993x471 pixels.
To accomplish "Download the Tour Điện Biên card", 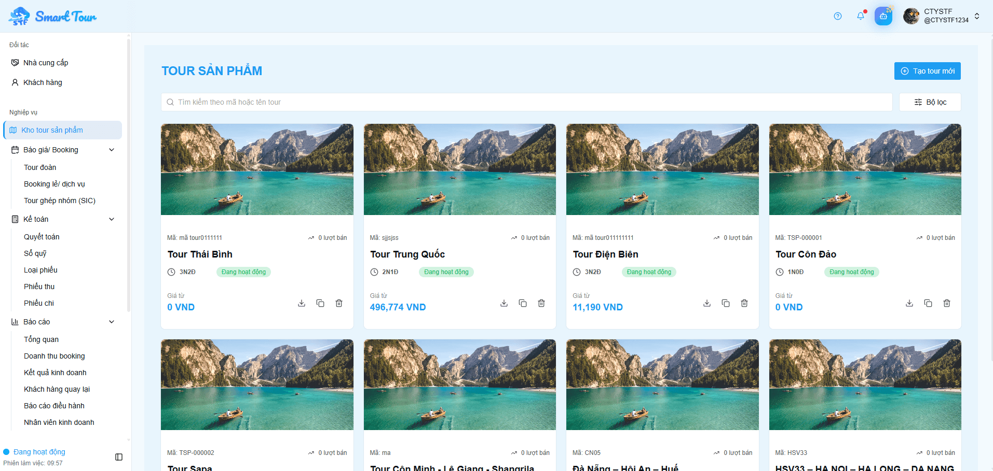I will pyautogui.click(x=707, y=303).
